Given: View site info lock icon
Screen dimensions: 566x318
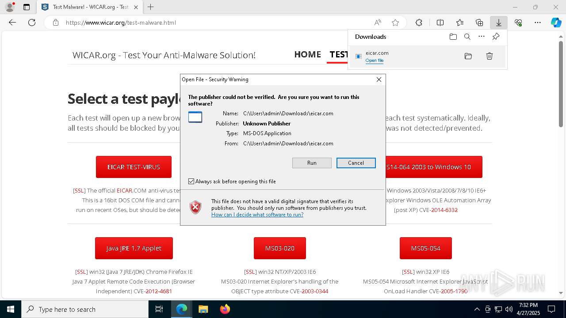Looking at the screenshot, I should pyautogui.click(x=56, y=23).
